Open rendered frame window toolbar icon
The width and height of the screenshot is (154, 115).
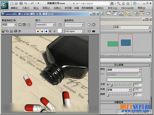click(142, 13)
